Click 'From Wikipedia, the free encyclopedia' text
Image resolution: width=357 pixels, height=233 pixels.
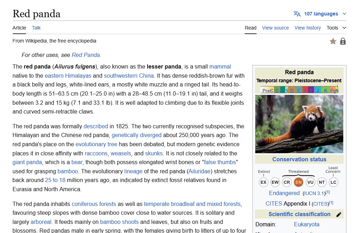(x=54, y=41)
